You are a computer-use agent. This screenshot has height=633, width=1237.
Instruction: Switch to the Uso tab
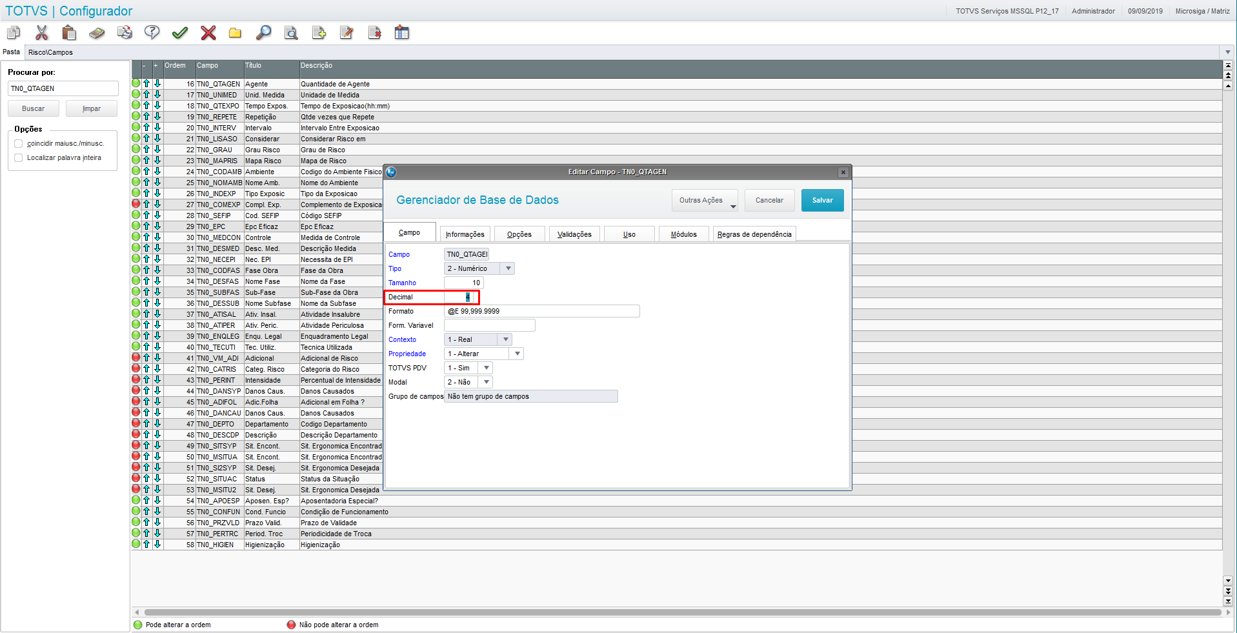[629, 234]
